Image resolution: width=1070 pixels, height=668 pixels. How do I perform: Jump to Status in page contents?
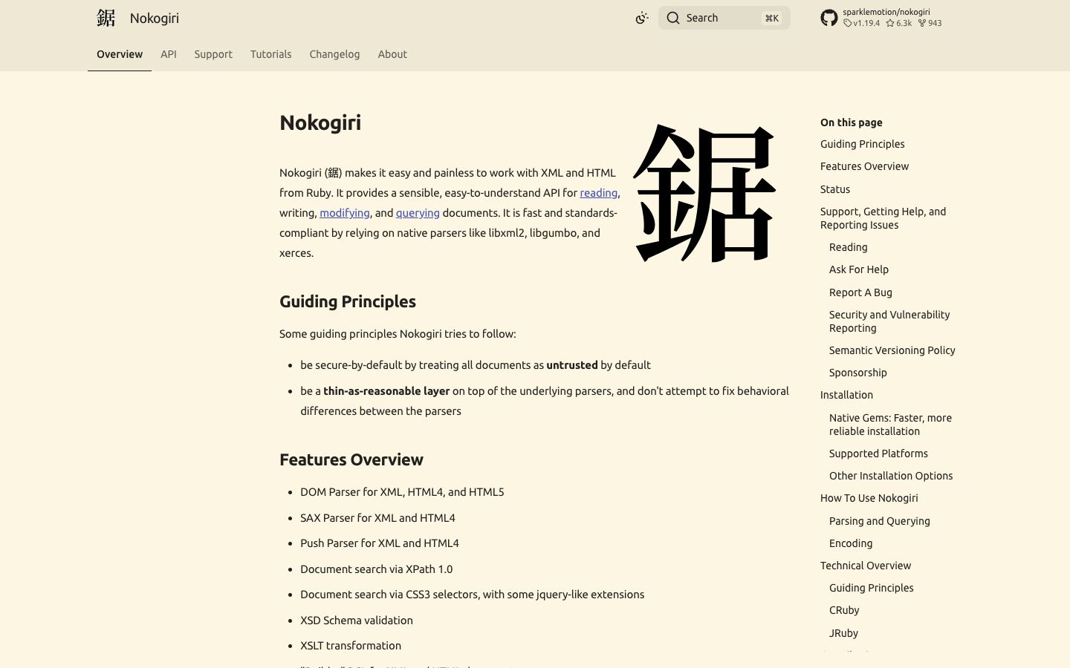[835, 189]
